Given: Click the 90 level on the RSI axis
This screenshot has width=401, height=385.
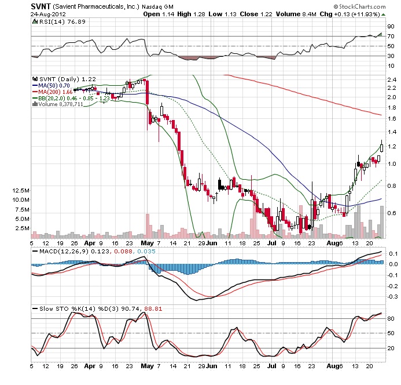Looking at the screenshot, I should 391,27.
